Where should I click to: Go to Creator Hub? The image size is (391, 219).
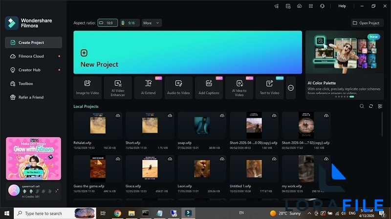(x=33, y=70)
